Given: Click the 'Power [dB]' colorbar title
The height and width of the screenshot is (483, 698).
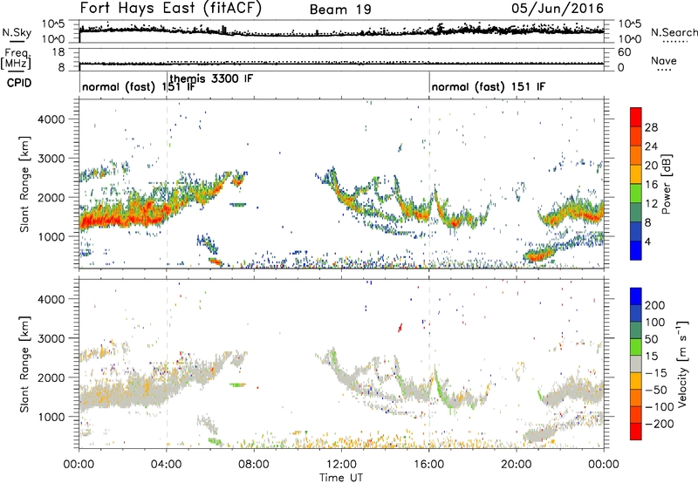Looking at the screenshot, I should (x=666, y=184).
